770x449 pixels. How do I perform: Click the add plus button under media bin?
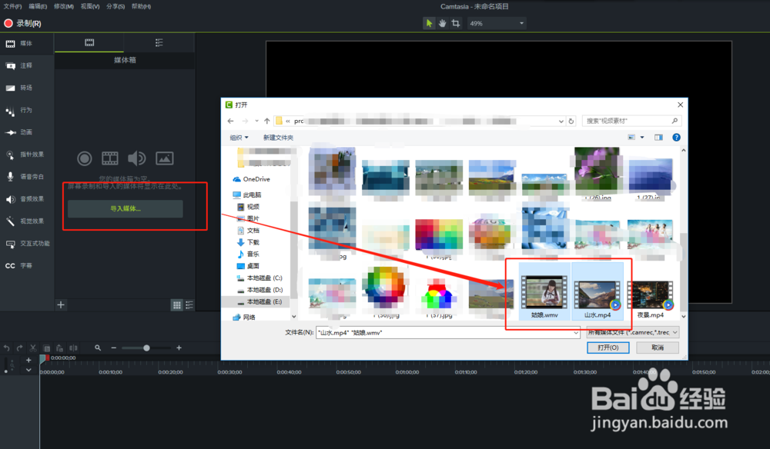61,305
